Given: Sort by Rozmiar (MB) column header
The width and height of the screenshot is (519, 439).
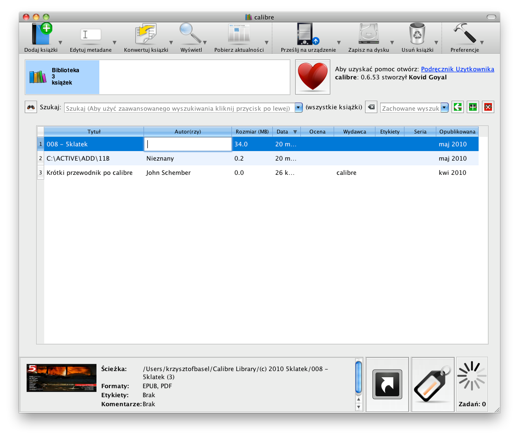Looking at the screenshot, I should (252, 132).
